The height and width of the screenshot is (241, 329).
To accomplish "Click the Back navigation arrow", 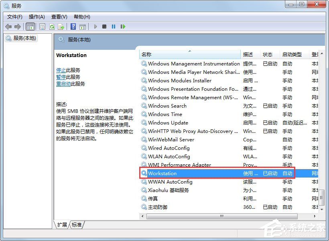I will click(x=8, y=26).
